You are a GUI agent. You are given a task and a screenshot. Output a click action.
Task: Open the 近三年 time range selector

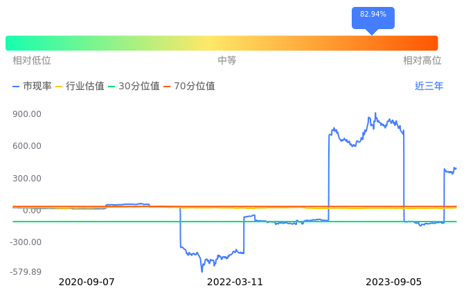(x=429, y=87)
